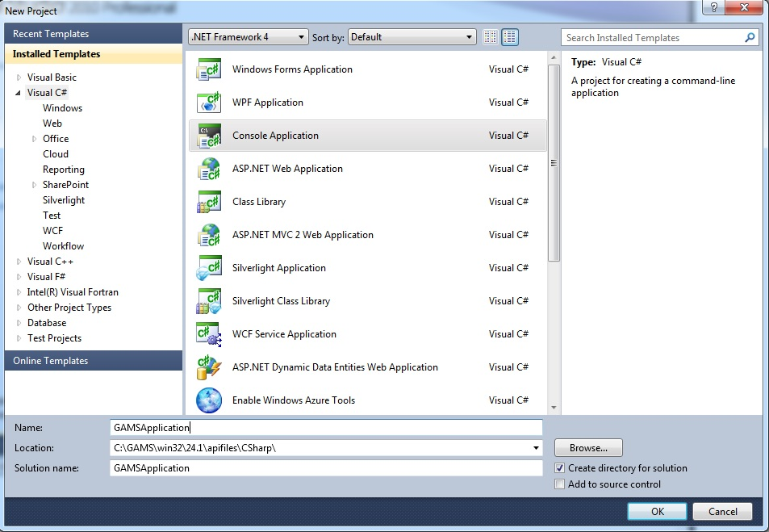The height and width of the screenshot is (532, 769).
Task: Open the Online Templates section
Action: pyautogui.click(x=50, y=361)
